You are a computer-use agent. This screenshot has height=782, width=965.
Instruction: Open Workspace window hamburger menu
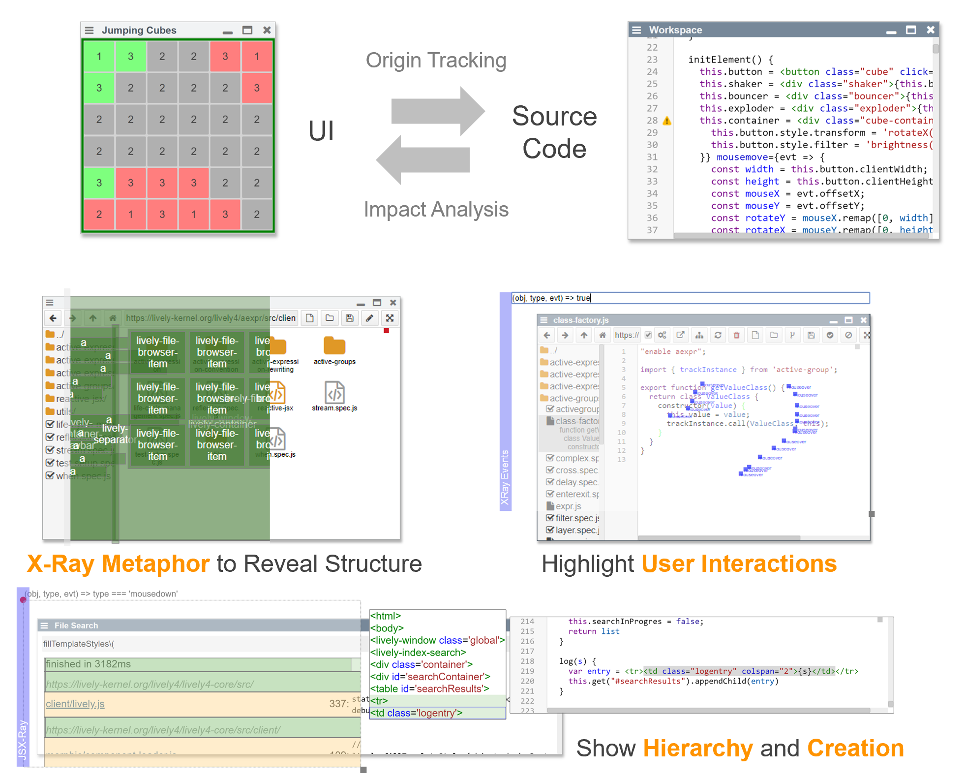coord(636,30)
